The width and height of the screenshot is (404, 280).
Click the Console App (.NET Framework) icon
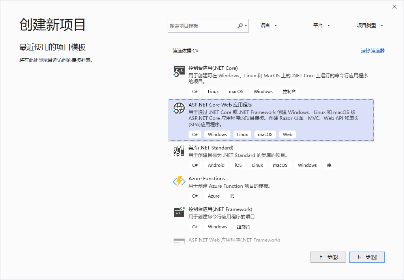[x=179, y=212]
